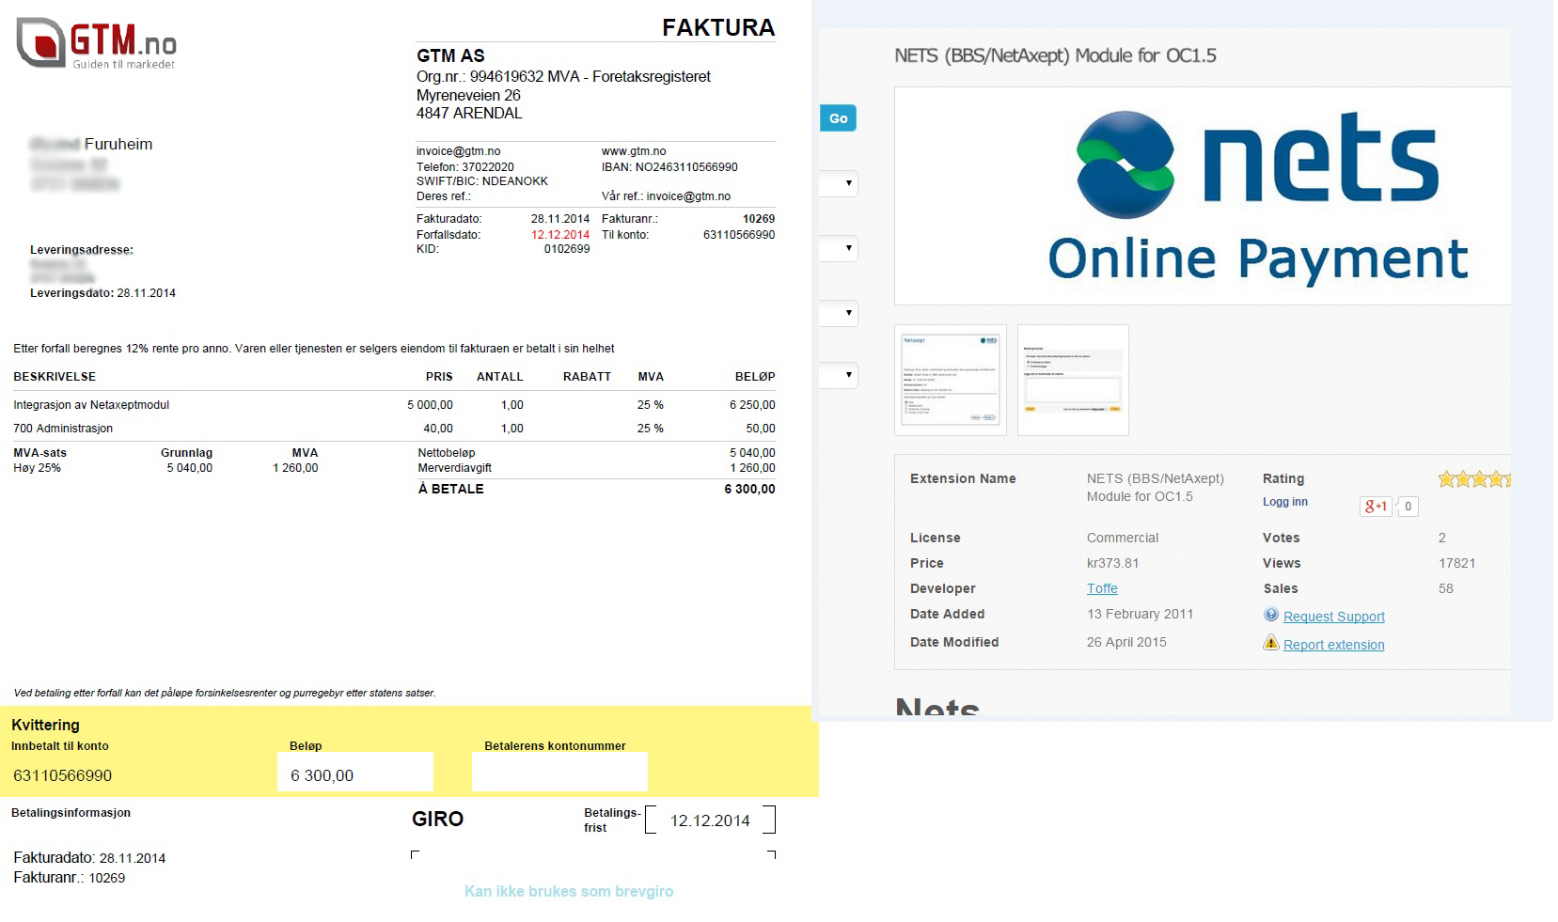Click the IBAN: NO2463110566990 text

tap(669, 166)
